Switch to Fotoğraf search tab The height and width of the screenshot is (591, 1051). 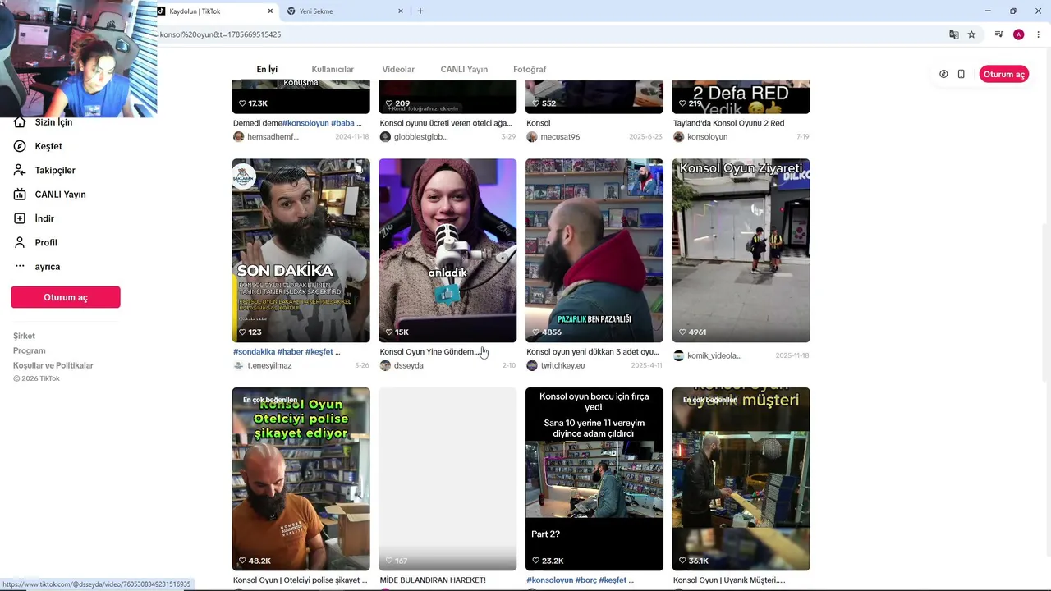click(x=530, y=70)
